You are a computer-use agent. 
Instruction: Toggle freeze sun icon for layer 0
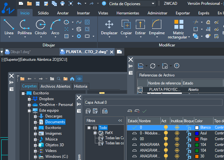click(x=176, y=127)
